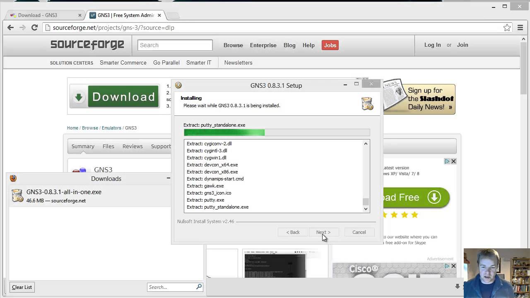Open Smarter Commerce solution center
Viewport: 530px width, 298px height.
coord(123,62)
